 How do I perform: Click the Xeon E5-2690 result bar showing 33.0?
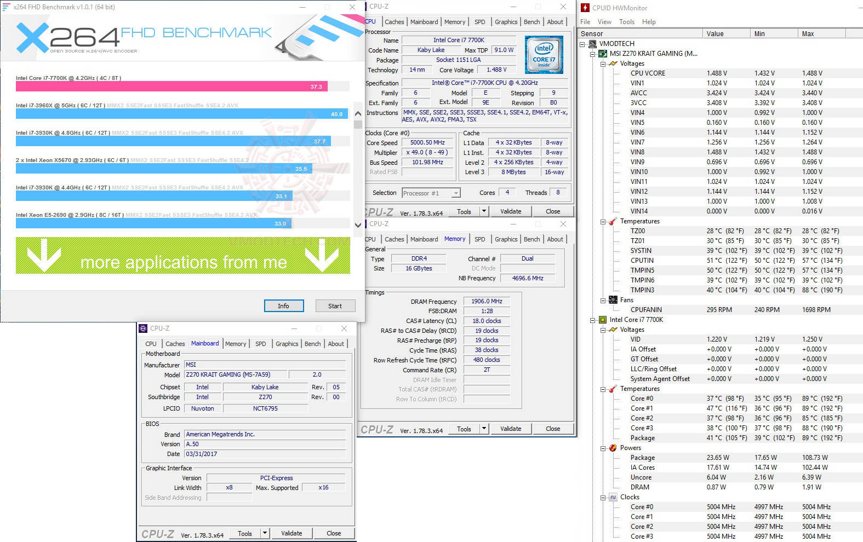[153, 223]
